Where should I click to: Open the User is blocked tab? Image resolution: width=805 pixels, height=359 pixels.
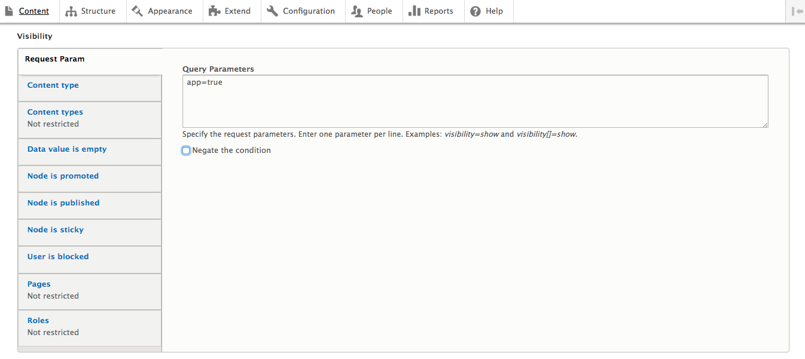pyautogui.click(x=58, y=257)
